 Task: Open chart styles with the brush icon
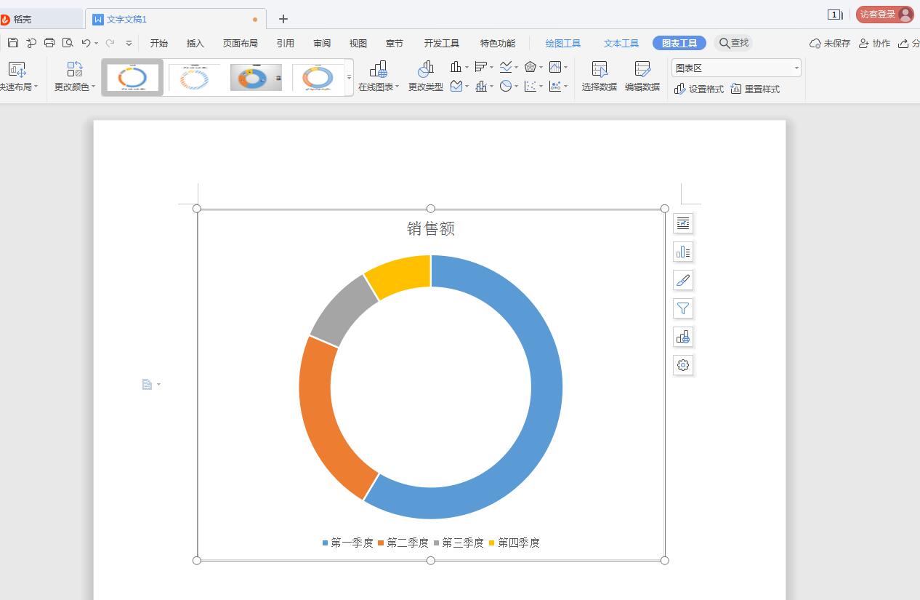(x=682, y=280)
